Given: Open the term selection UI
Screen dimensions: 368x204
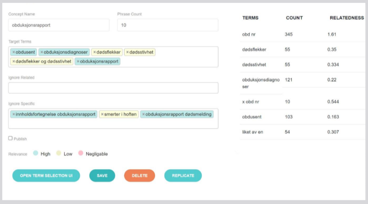Looking at the screenshot, I should click(46, 176).
